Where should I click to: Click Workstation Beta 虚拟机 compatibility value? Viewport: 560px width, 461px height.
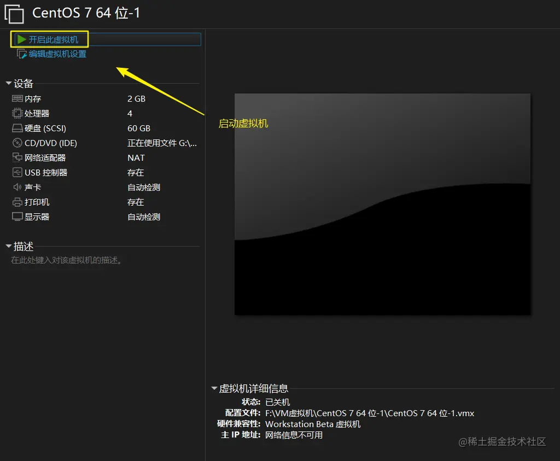[x=313, y=424]
